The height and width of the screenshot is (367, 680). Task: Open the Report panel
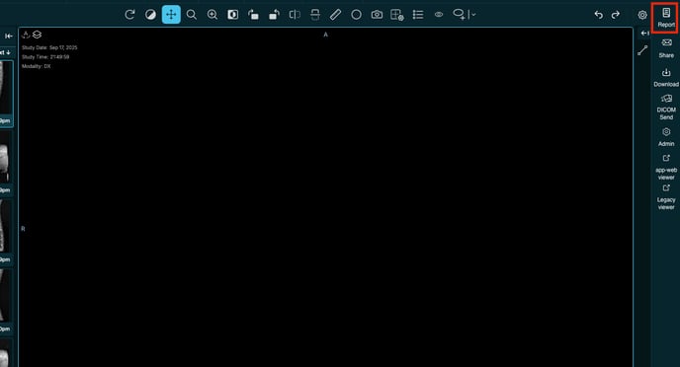(666, 18)
